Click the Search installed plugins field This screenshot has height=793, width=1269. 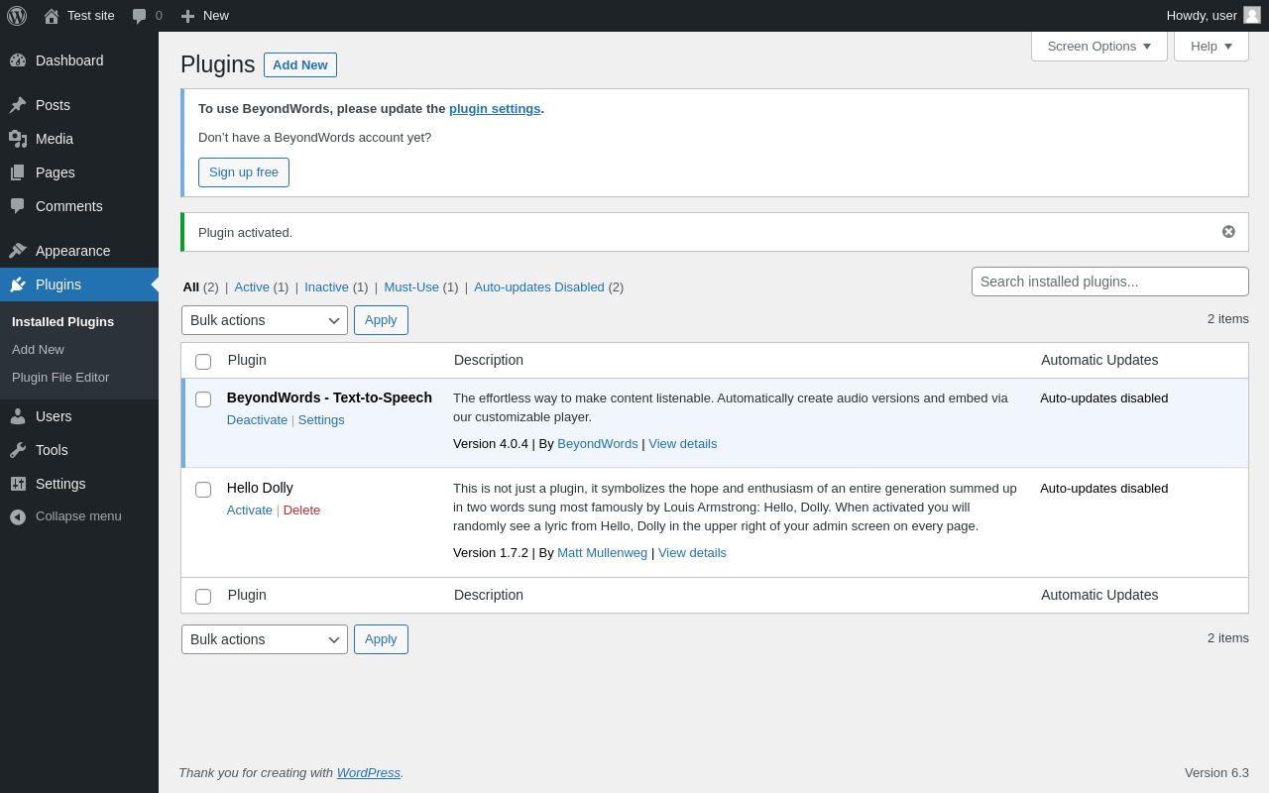[1109, 282]
